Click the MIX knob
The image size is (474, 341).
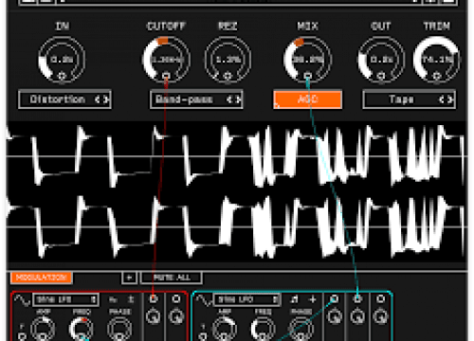(307, 60)
